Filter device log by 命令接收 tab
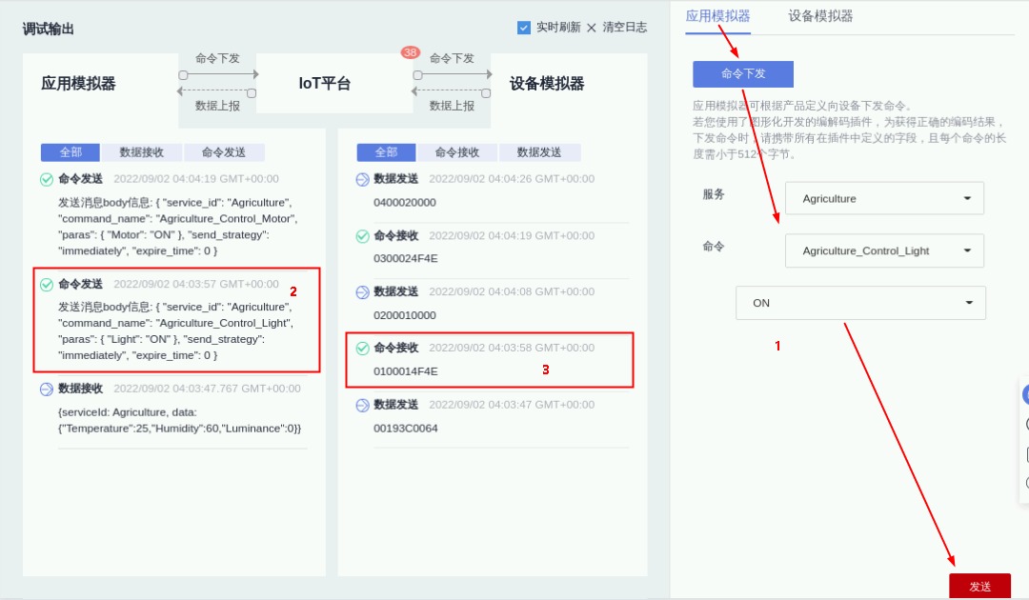The image size is (1029, 600). click(x=456, y=152)
